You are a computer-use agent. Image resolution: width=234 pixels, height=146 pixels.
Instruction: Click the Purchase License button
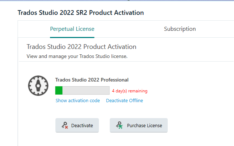(x=139, y=125)
